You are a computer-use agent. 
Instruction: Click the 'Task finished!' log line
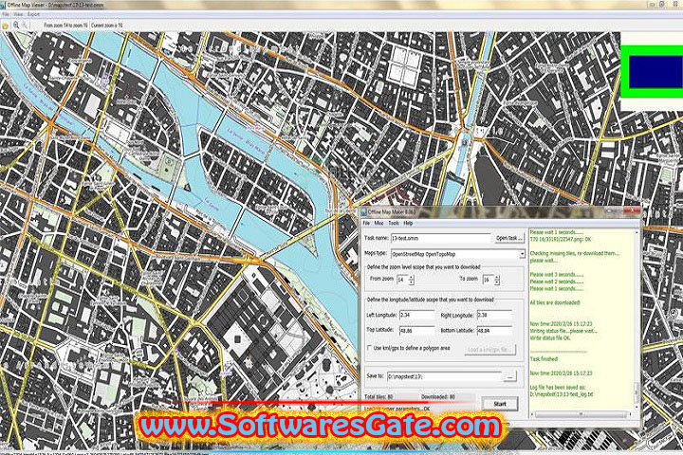coord(545,358)
